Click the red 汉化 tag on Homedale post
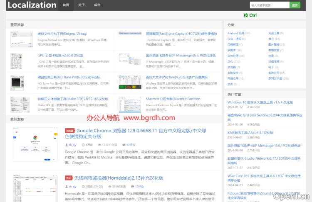Image resolution: width=312 pixels, height=202 pixels. click(69, 178)
